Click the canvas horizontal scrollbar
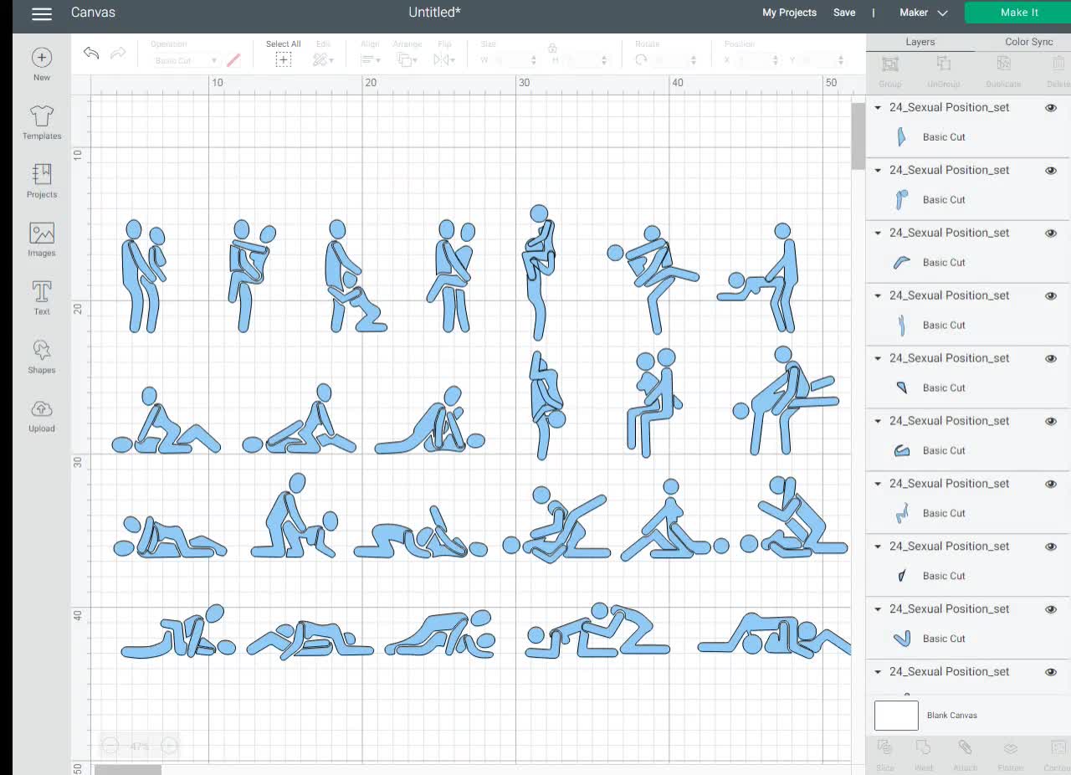Screen dimensions: 1071x775 [127, 770]
